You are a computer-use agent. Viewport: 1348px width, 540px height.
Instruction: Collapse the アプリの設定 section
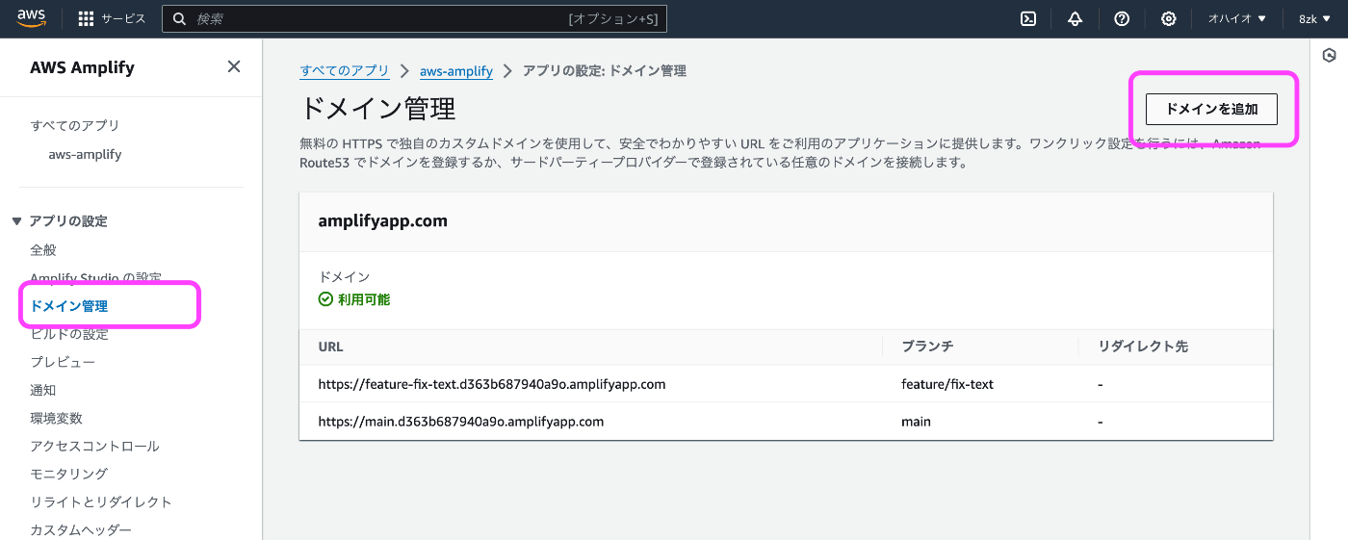point(60,221)
